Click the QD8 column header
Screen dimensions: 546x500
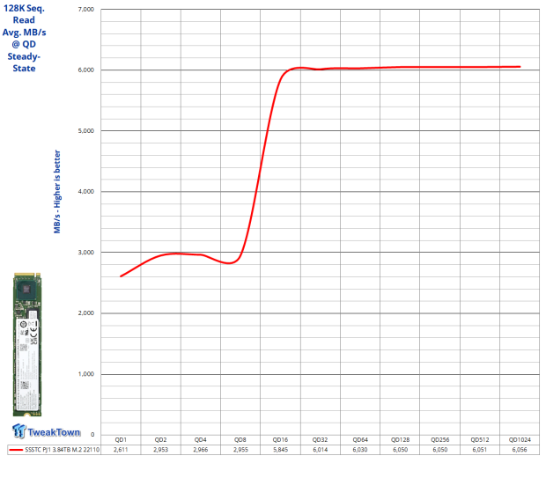tap(240, 440)
